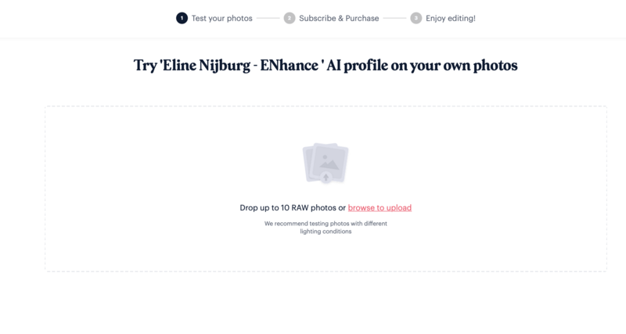Open the 'Enjoy editing!' step
This screenshot has width=626, height=334.
(x=451, y=18)
